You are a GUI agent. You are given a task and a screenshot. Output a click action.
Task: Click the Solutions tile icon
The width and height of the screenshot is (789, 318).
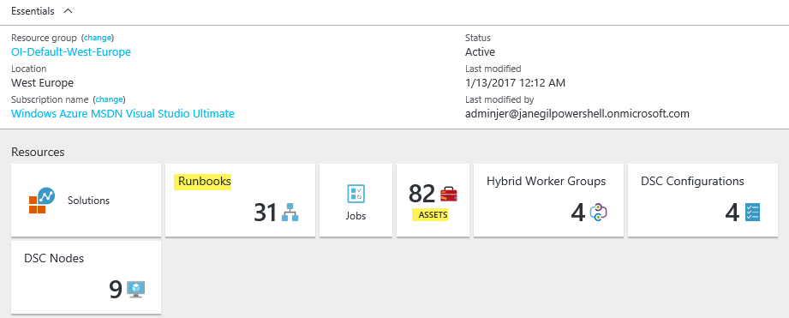40,201
